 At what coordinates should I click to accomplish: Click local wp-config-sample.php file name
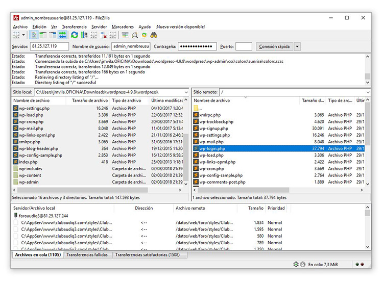(x=40, y=155)
